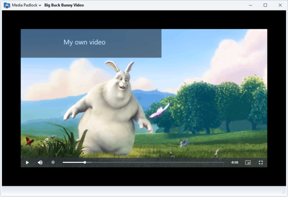Click the Media Padlock app icon
Screen dimensions: 288x197
tap(7, 5)
